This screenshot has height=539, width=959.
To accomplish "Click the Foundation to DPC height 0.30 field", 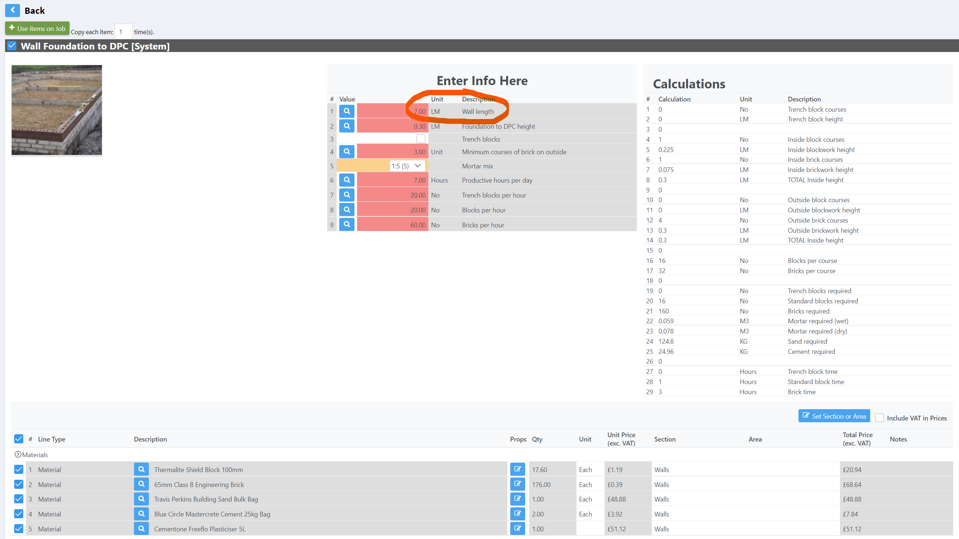I will [x=392, y=126].
